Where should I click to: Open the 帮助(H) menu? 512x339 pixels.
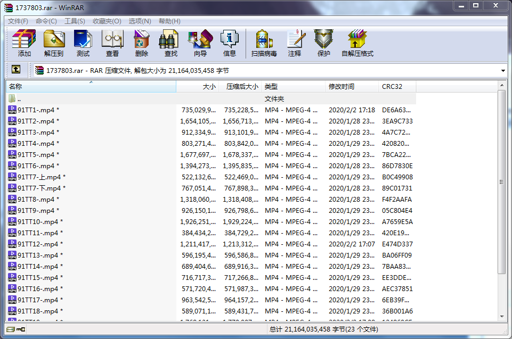169,21
